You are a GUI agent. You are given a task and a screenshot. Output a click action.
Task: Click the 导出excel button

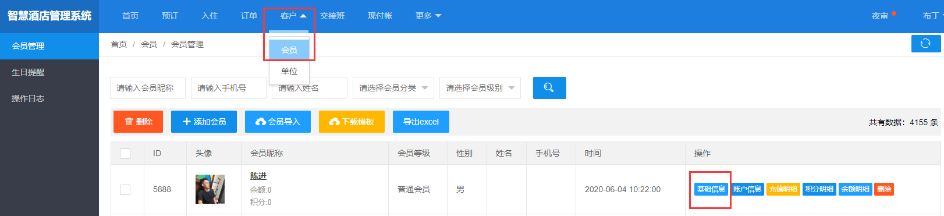click(x=421, y=122)
